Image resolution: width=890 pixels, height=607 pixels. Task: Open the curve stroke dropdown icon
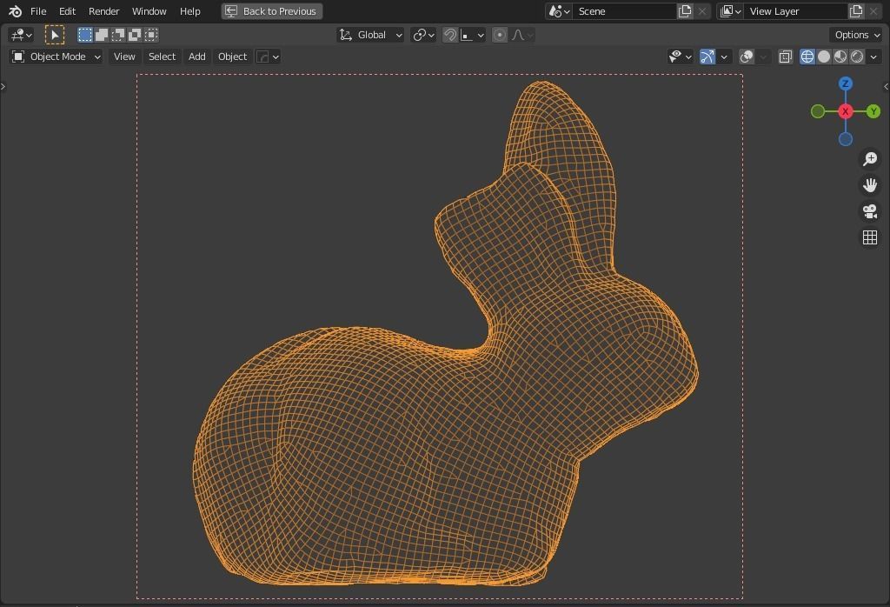[x=269, y=57]
